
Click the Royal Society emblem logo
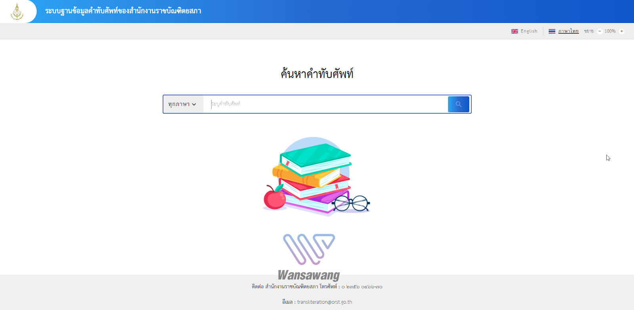click(x=17, y=11)
